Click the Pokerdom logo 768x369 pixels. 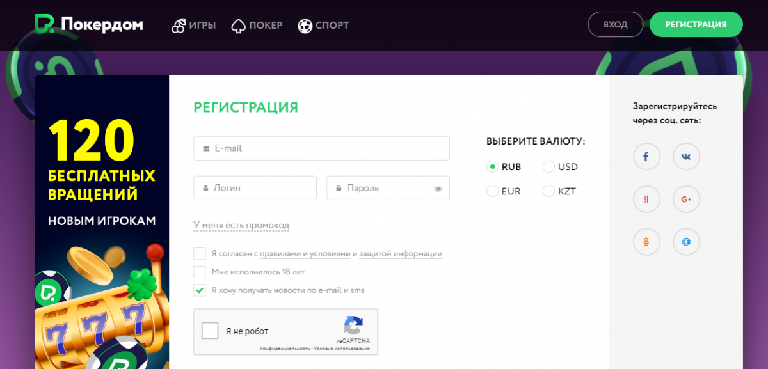(x=88, y=24)
